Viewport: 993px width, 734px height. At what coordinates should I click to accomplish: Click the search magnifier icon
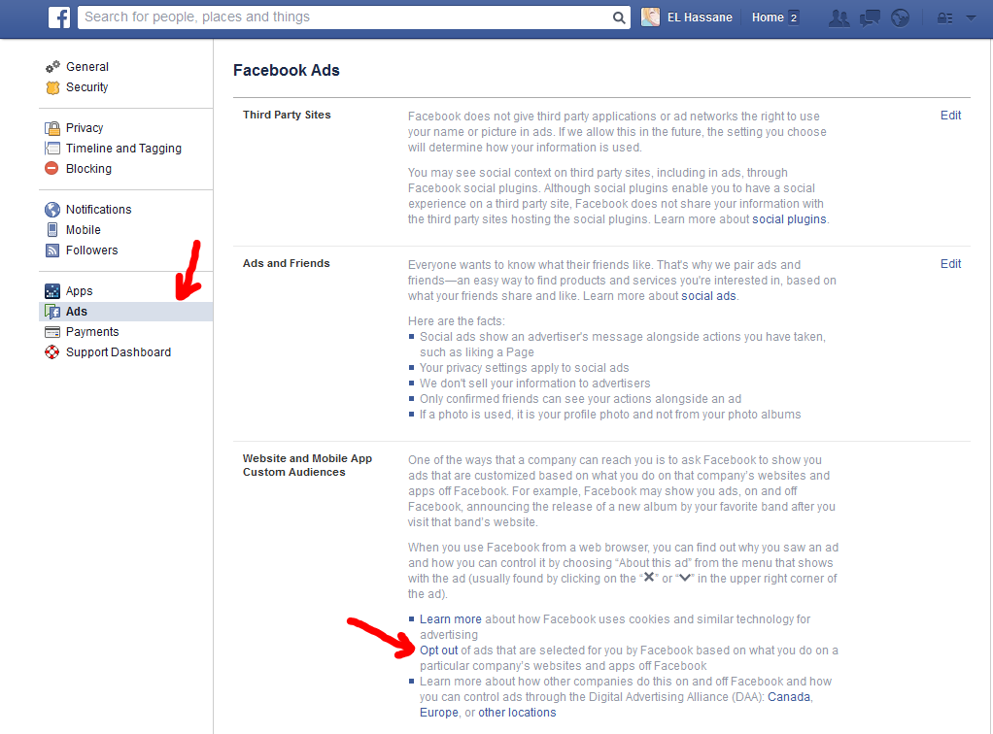click(x=619, y=17)
